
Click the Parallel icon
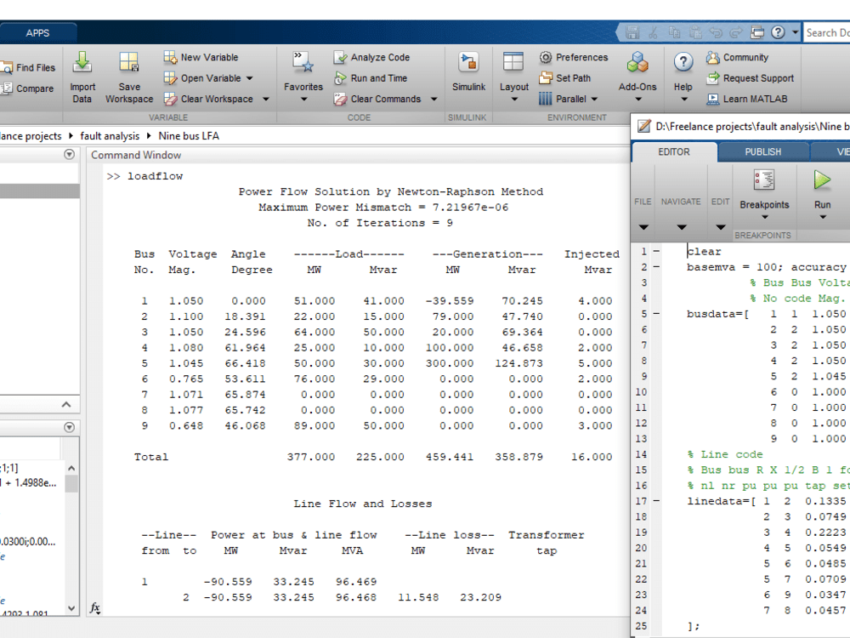(x=546, y=99)
